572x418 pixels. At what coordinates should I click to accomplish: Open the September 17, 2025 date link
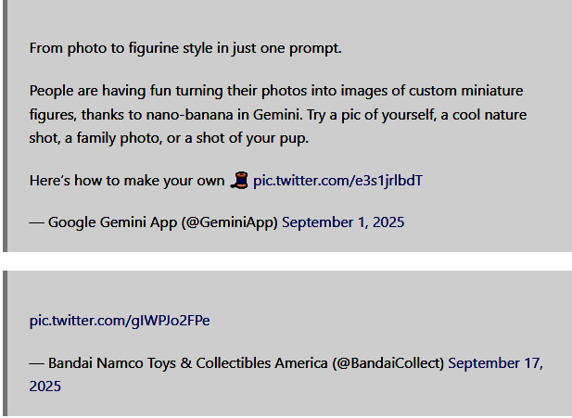coord(495,363)
